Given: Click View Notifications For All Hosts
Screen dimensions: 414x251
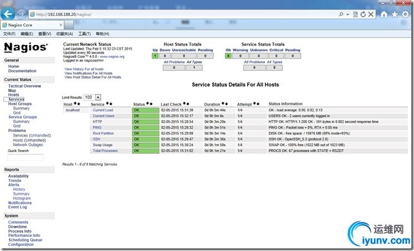Looking at the screenshot, I should 89,73.
